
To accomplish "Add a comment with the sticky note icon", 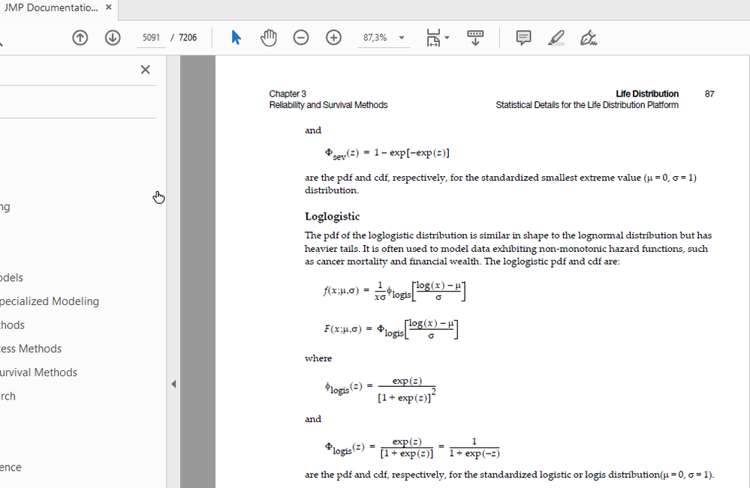I will (x=523, y=37).
